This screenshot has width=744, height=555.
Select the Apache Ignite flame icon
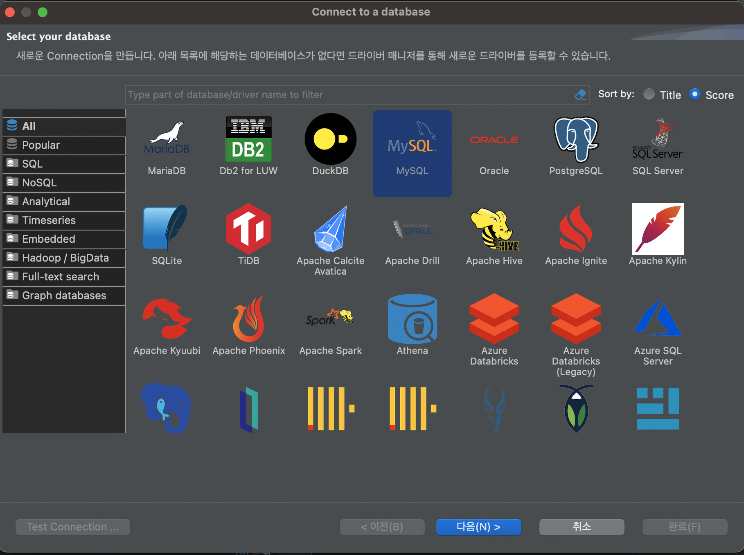pos(576,229)
